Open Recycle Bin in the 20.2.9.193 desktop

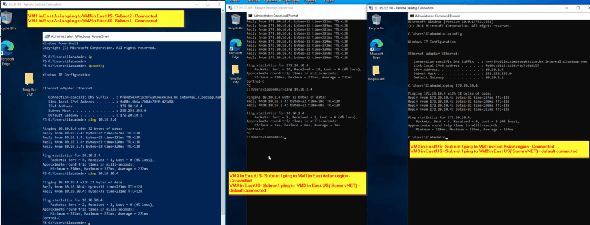(8, 20)
